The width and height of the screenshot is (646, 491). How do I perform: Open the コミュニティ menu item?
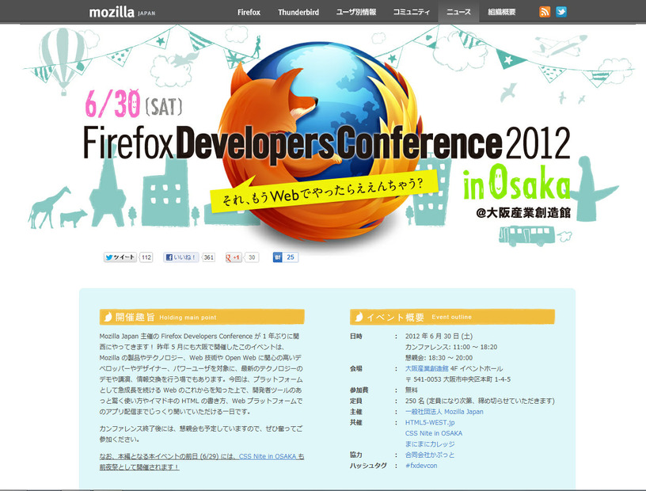[x=411, y=12]
